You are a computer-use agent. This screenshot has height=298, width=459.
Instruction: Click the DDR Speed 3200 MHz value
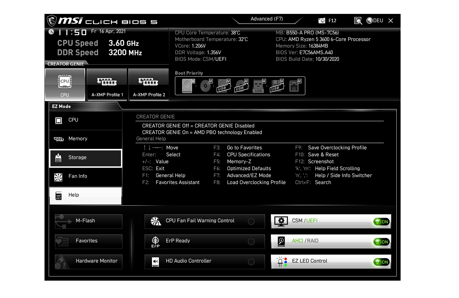tap(125, 53)
